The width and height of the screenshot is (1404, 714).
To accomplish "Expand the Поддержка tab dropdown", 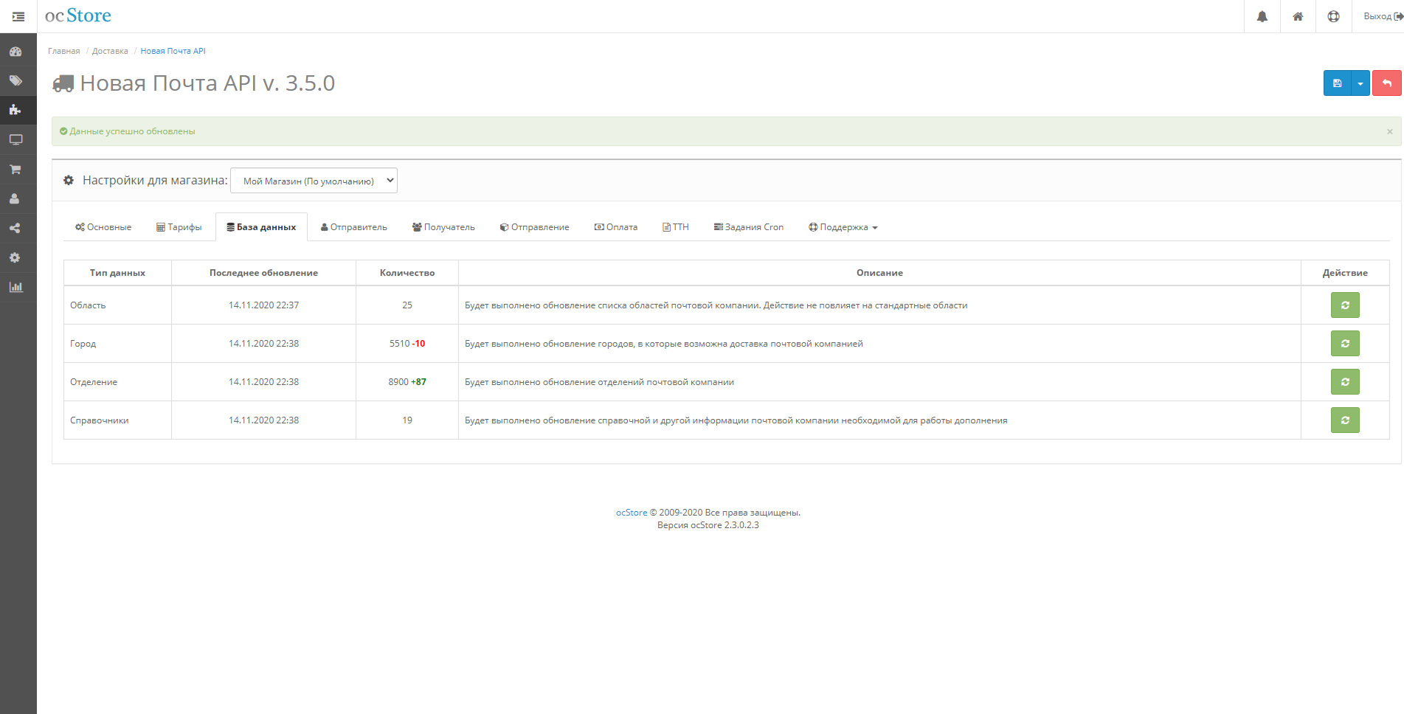I will (x=843, y=227).
